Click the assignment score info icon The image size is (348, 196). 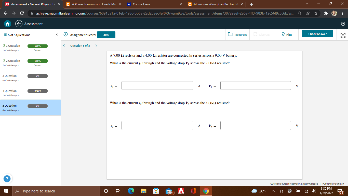[66, 35]
